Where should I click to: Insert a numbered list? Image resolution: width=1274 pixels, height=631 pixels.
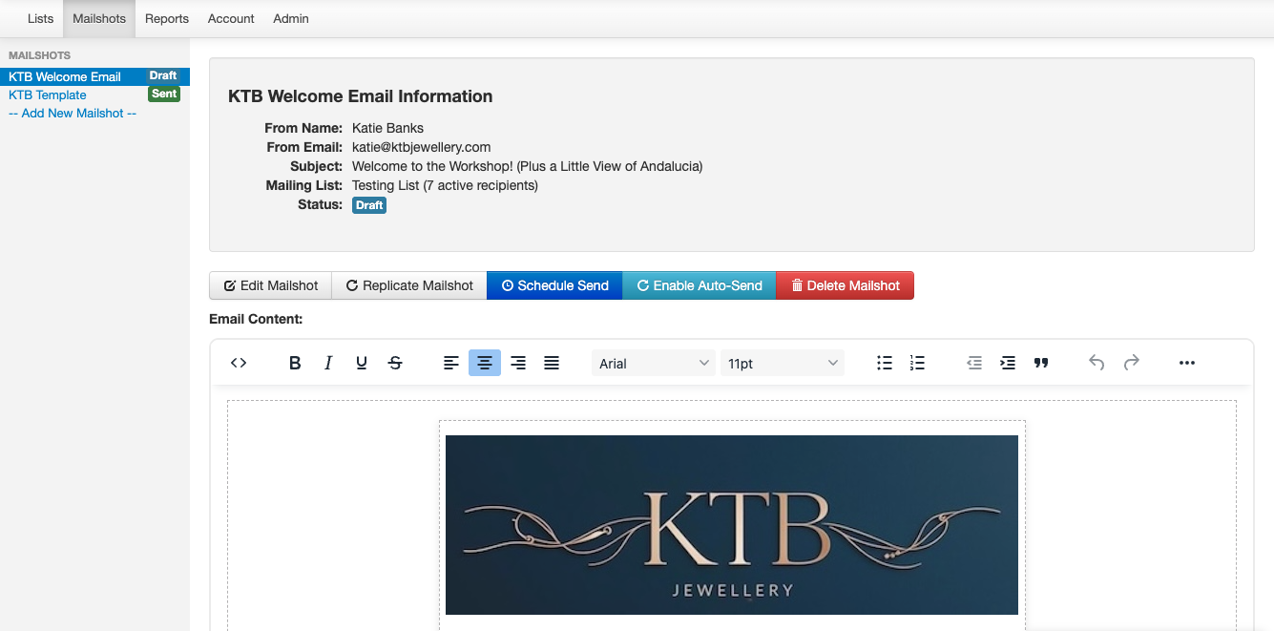(917, 363)
